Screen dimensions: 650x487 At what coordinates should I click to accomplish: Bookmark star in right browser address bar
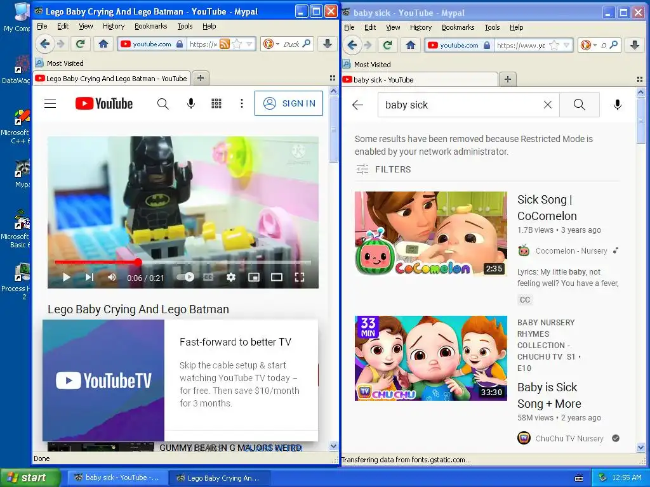[554, 45]
